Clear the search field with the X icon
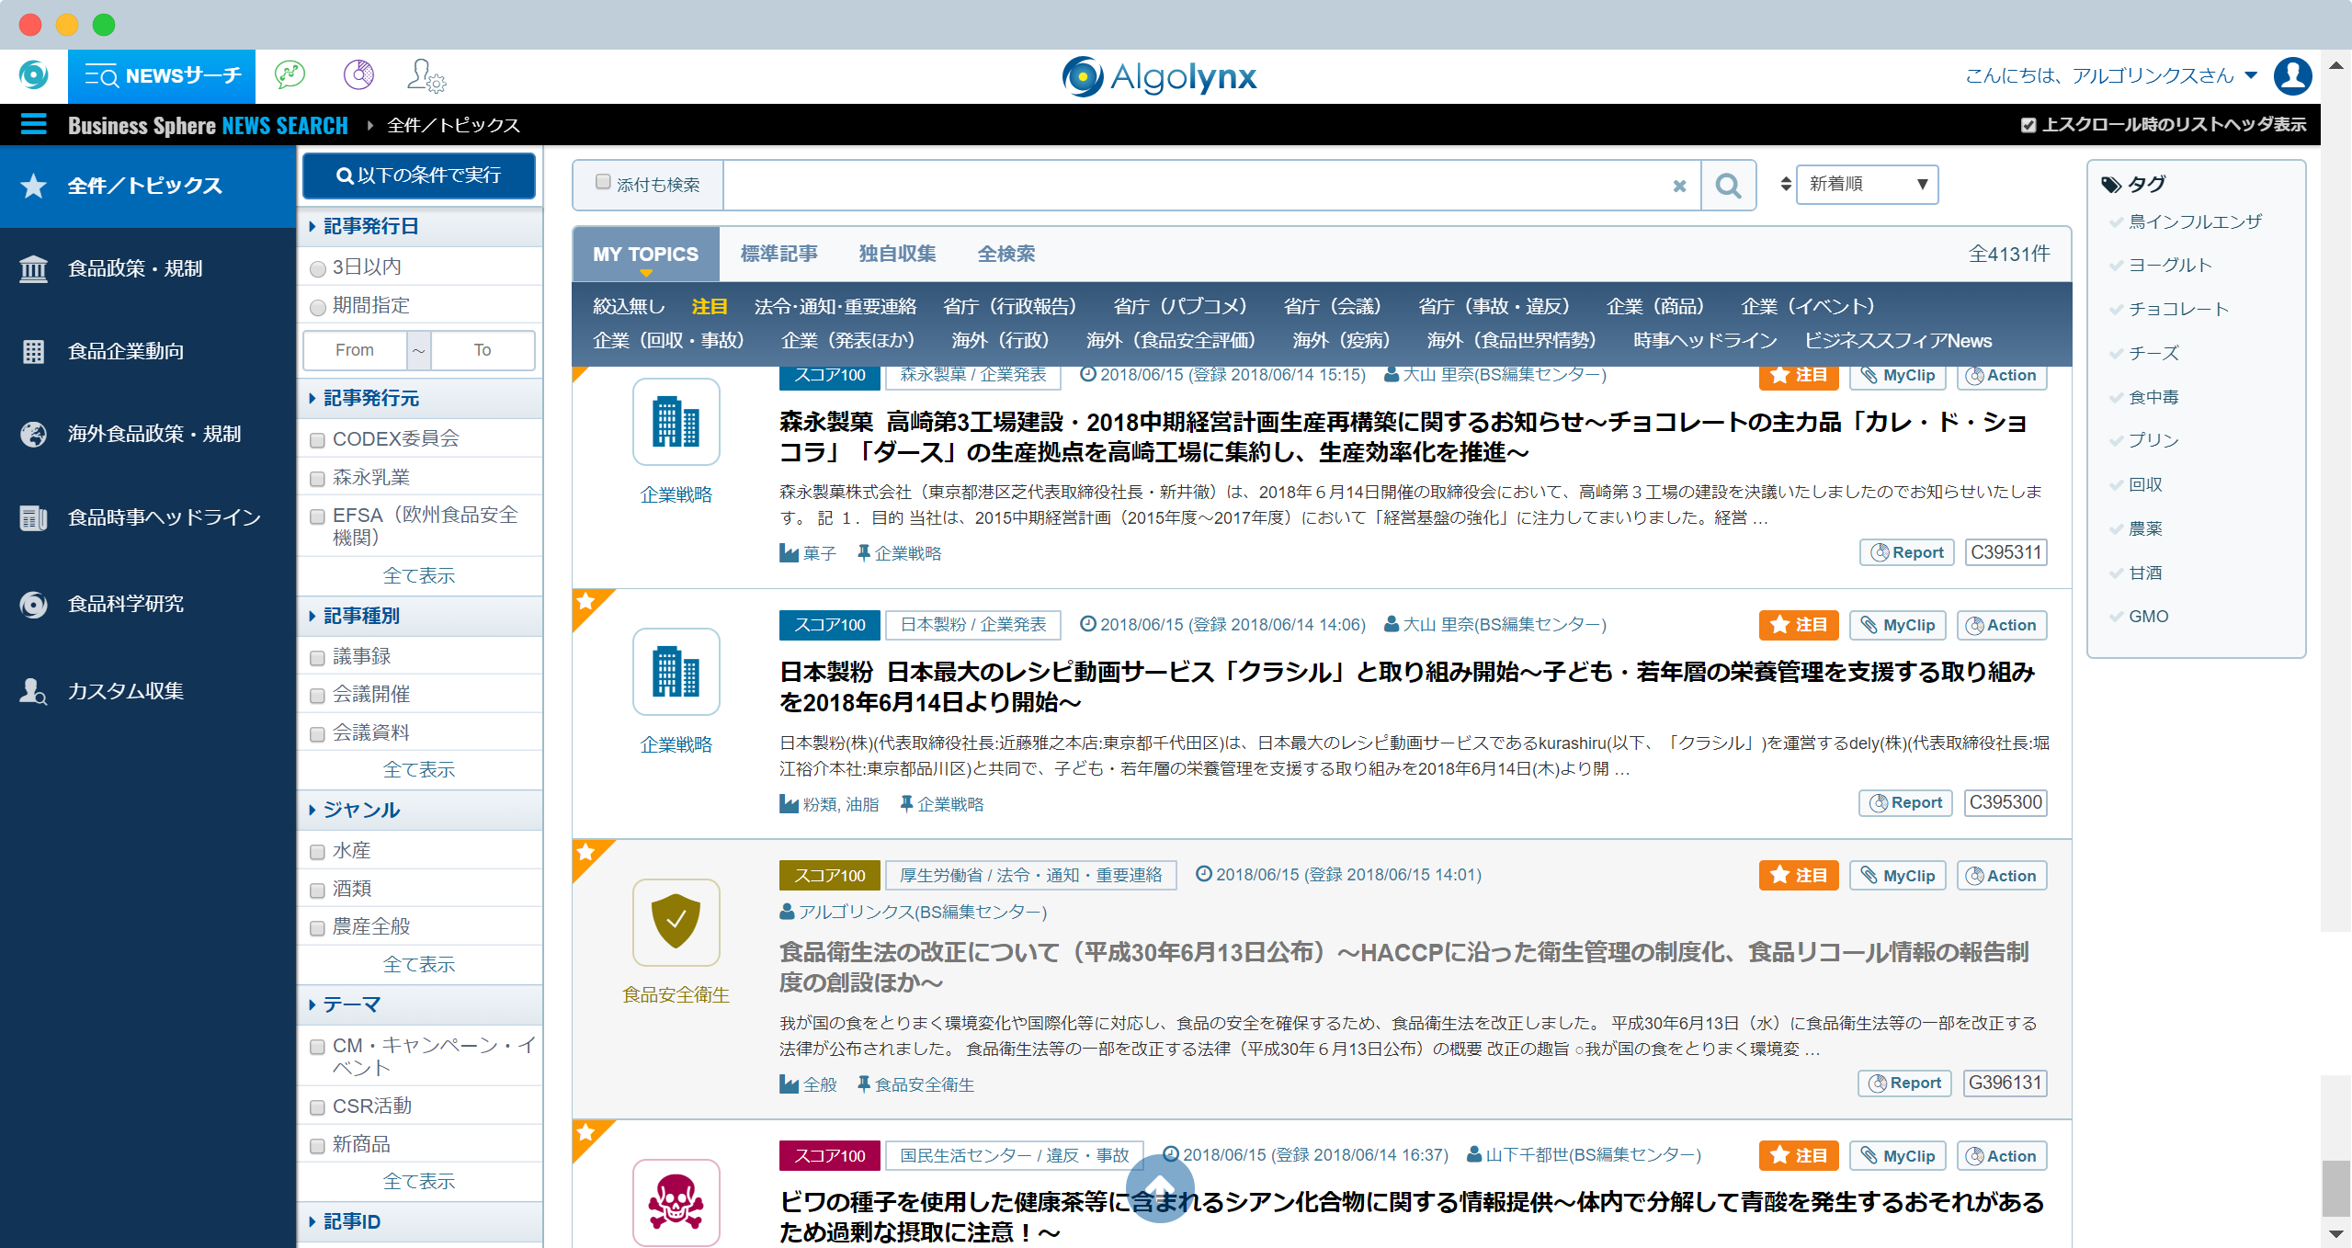Viewport: 2352px width, 1248px height. point(1679,186)
